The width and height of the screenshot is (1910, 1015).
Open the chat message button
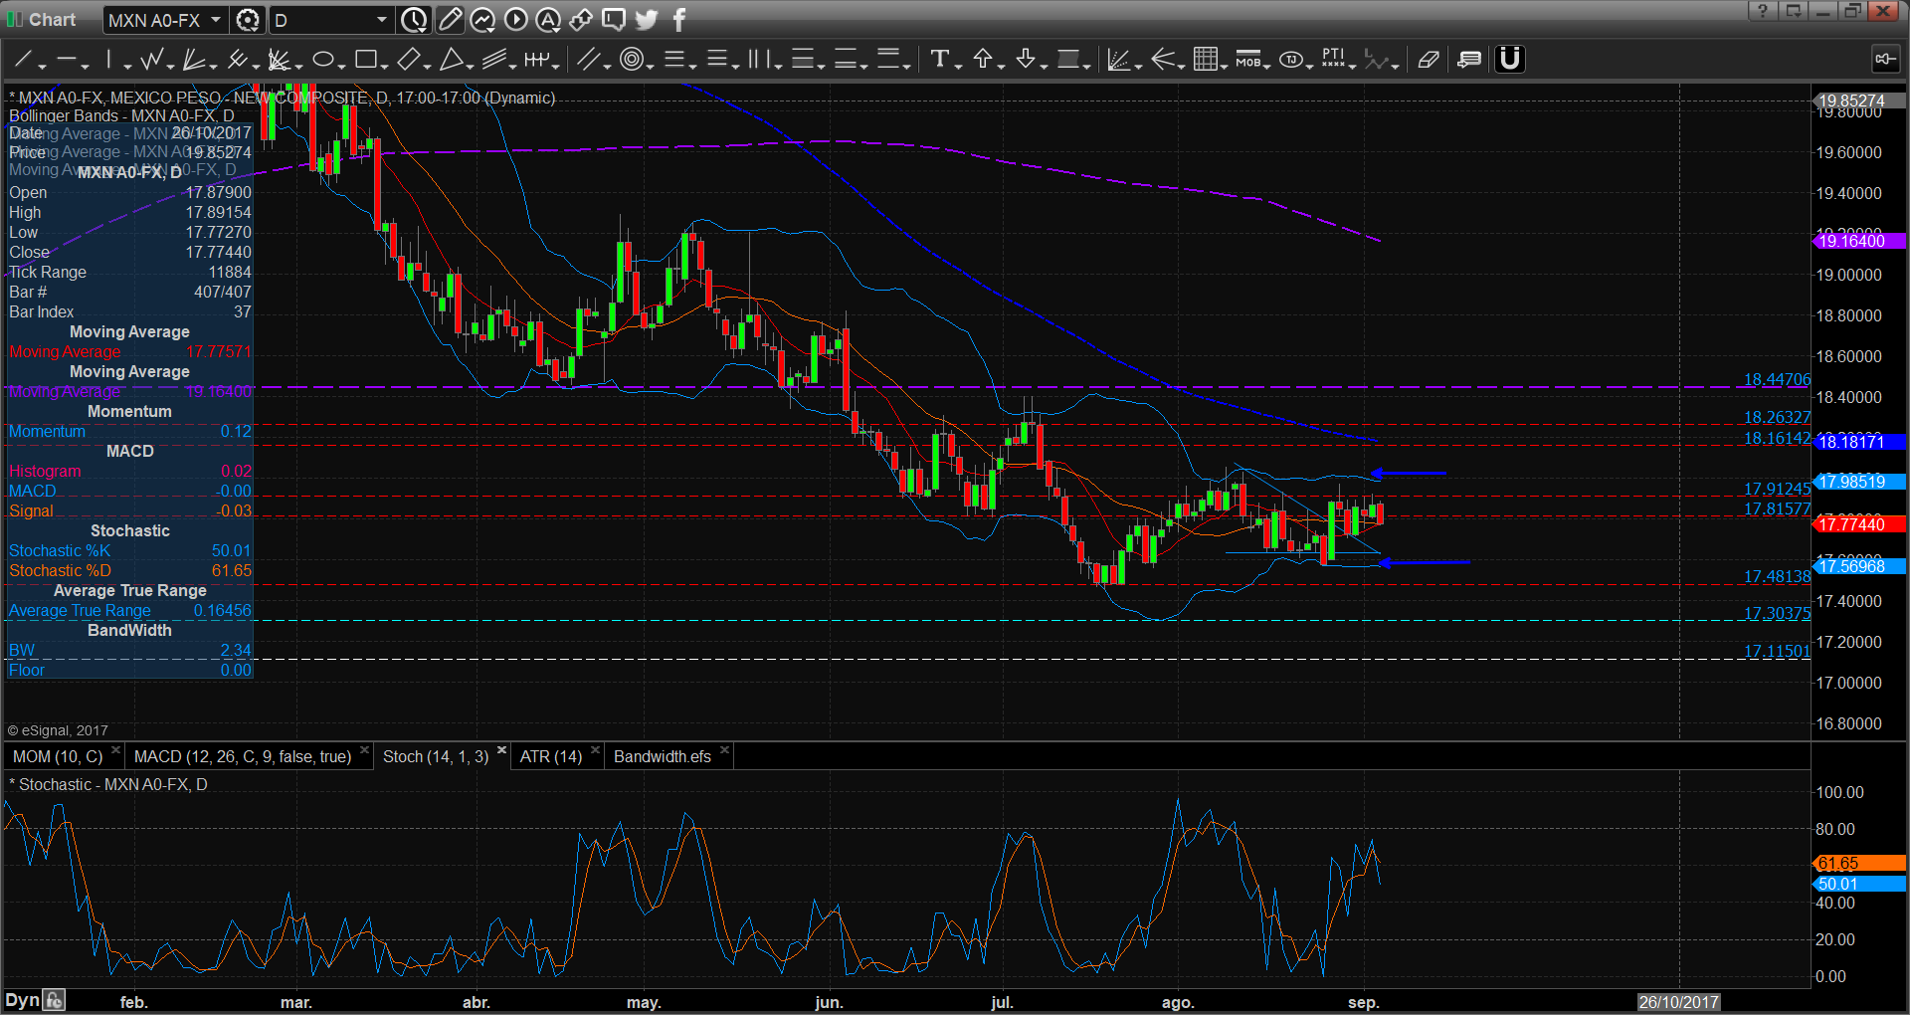614,19
